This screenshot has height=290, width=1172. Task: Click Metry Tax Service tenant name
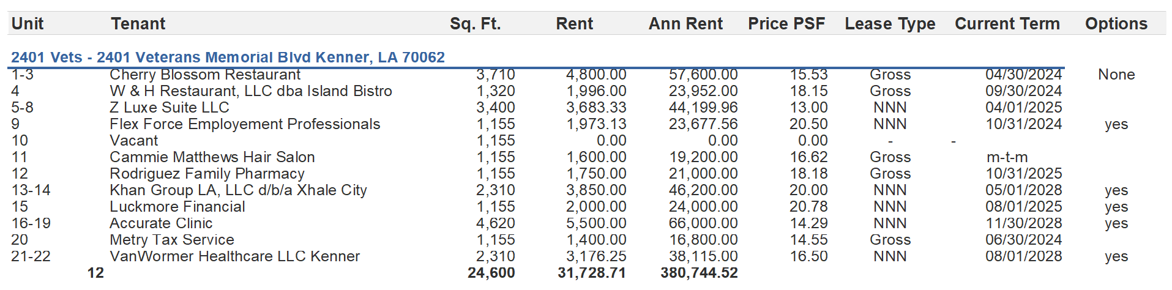coord(172,240)
